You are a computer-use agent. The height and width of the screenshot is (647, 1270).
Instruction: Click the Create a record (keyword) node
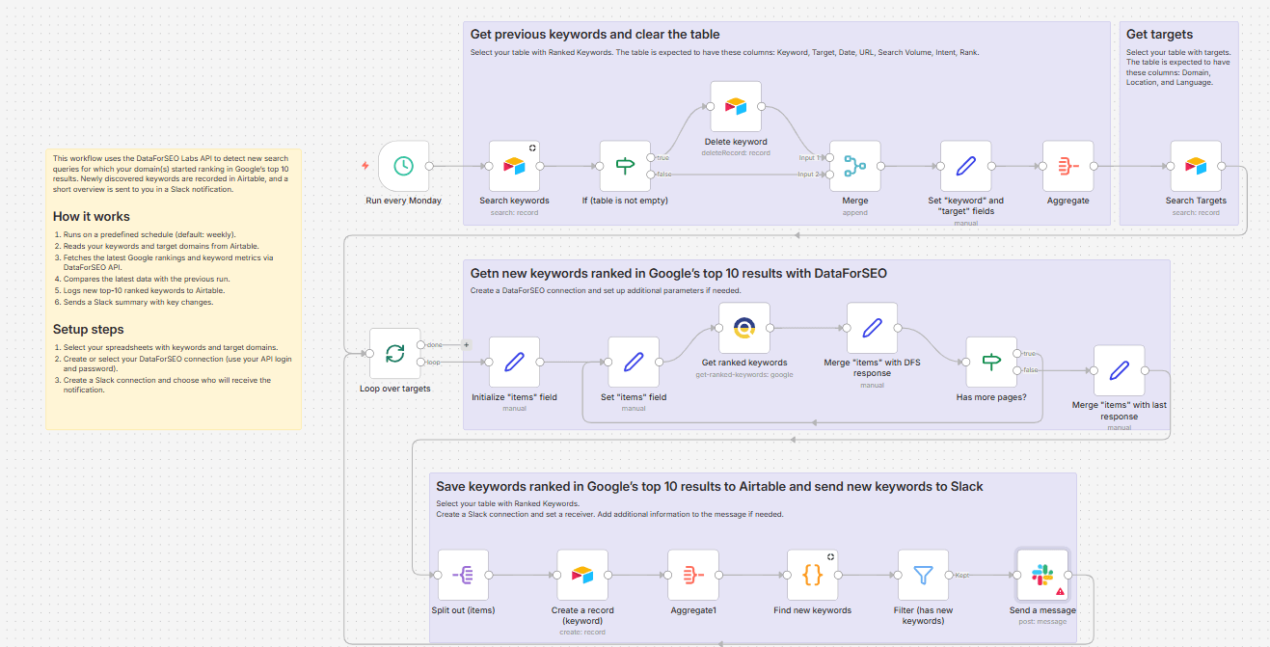[x=582, y=576]
